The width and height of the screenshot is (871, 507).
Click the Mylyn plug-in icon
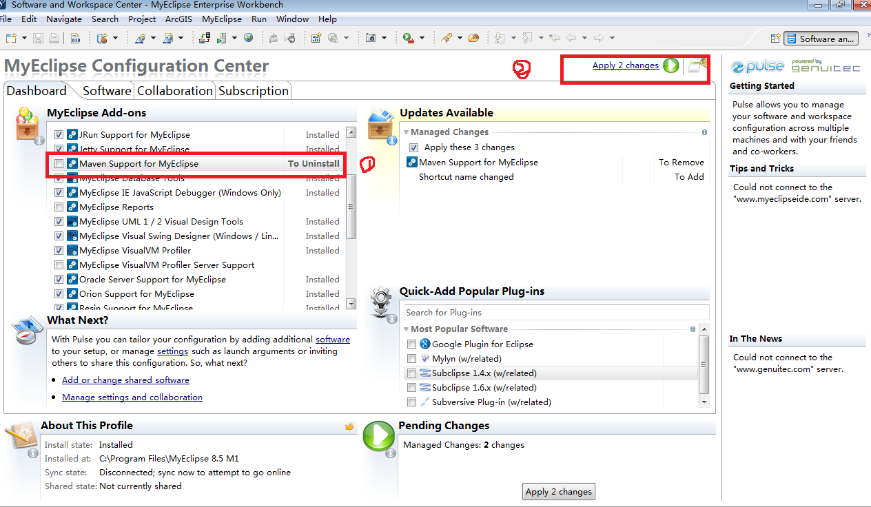pos(424,358)
